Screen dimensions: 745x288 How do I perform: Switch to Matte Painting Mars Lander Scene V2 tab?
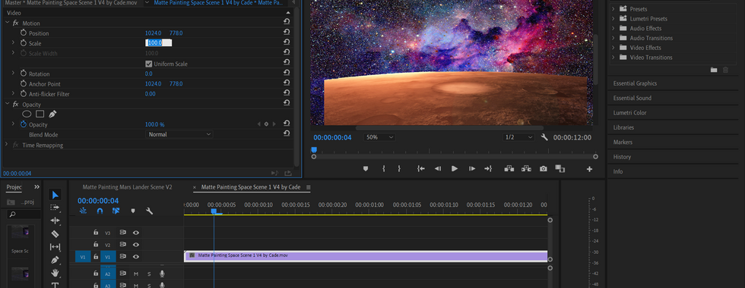128,187
